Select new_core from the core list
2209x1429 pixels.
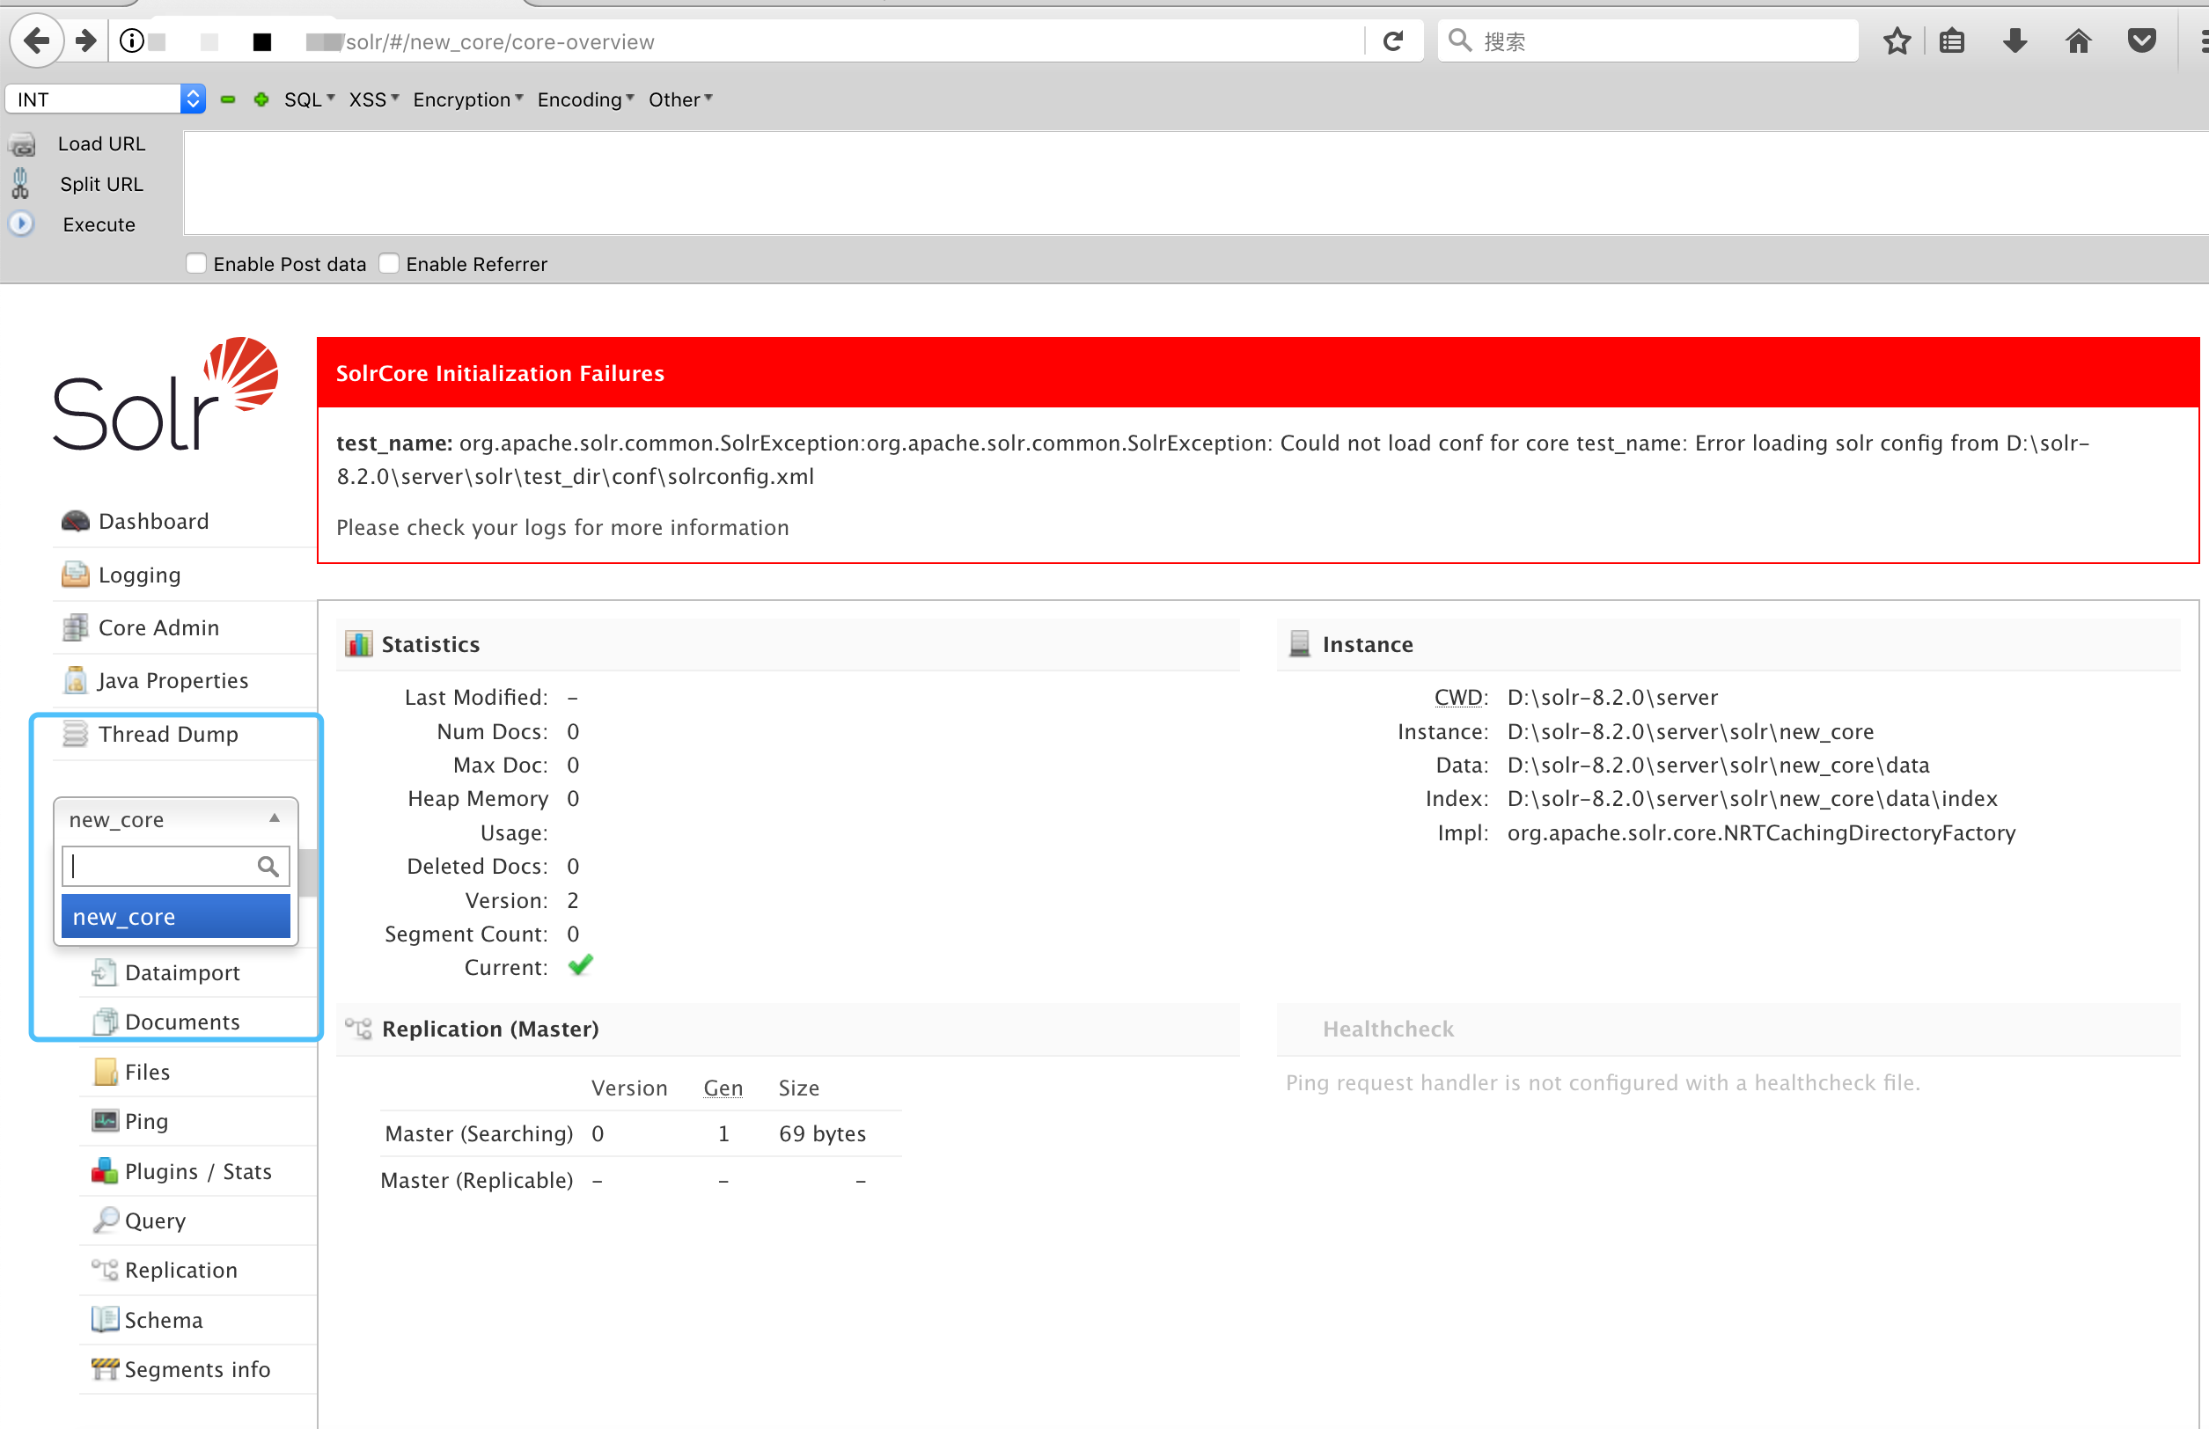pyautogui.click(x=175, y=917)
